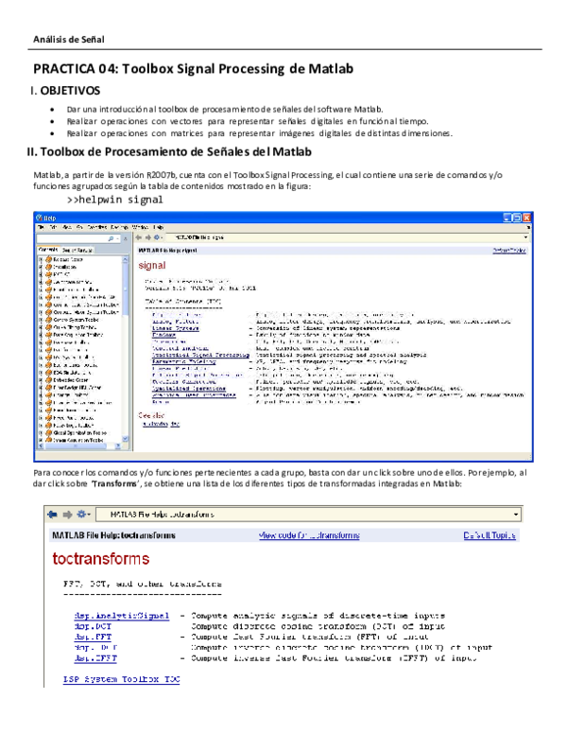
Task: Expand the Global Optimization Toolbox tree node
Action: [x=41, y=433]
